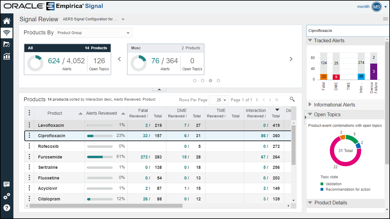Open row menu for Ciprofloxacin
390x219 pixels.
click(29, 136)
